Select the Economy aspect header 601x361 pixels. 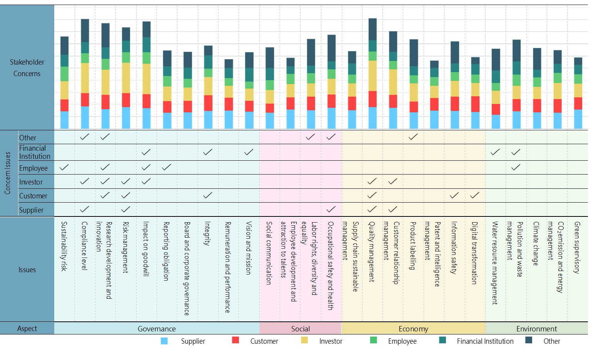[413, 329]
